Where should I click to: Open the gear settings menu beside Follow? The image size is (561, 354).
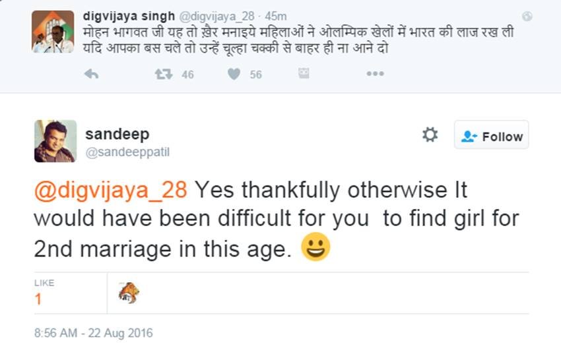430,135
